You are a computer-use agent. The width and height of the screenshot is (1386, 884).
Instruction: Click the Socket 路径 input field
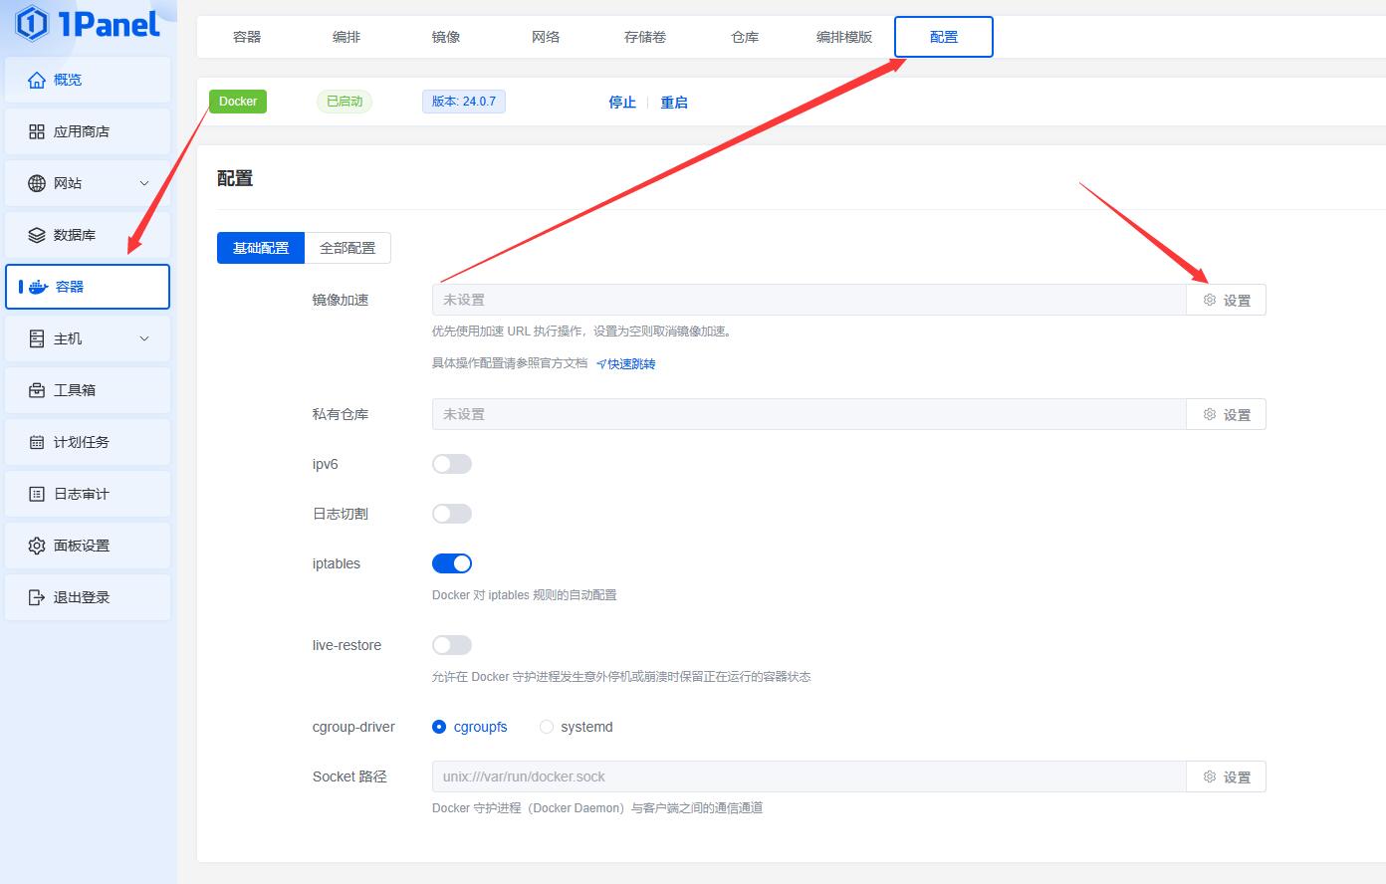pos(809,776)
